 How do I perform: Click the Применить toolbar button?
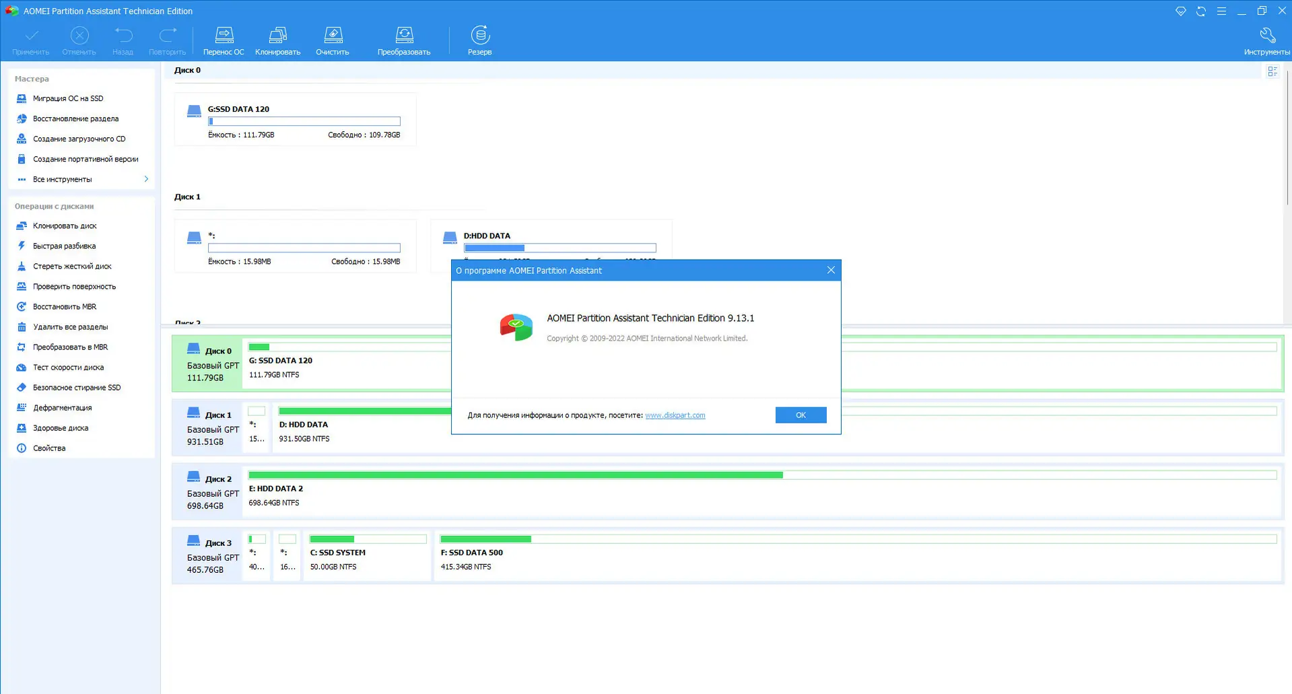[x=31, y=40]
